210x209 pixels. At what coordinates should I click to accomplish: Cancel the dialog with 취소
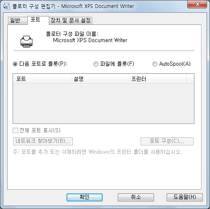coord(136,197)
